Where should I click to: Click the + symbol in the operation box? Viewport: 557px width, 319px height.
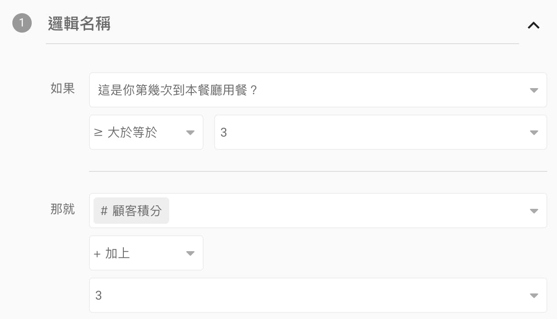coord(97,254)
